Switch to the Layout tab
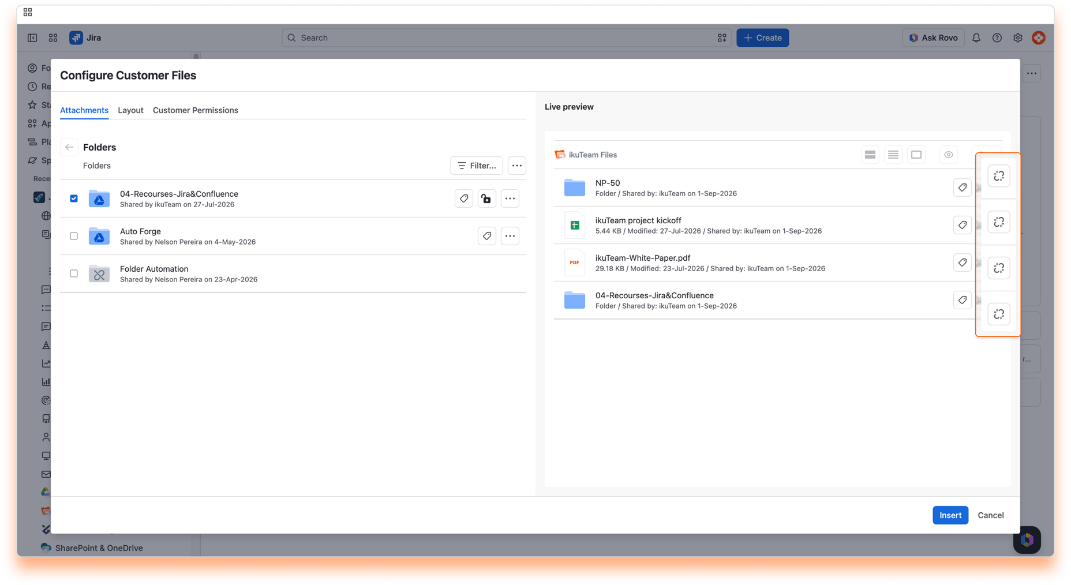Viewport: 1071px width, 585px height. [x=130, y=110]
